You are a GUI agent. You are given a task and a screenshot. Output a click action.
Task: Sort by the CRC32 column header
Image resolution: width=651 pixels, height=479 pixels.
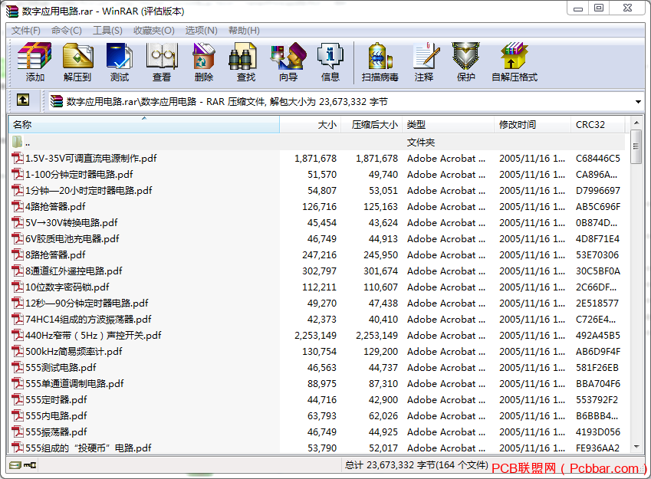tap(597, 124)
